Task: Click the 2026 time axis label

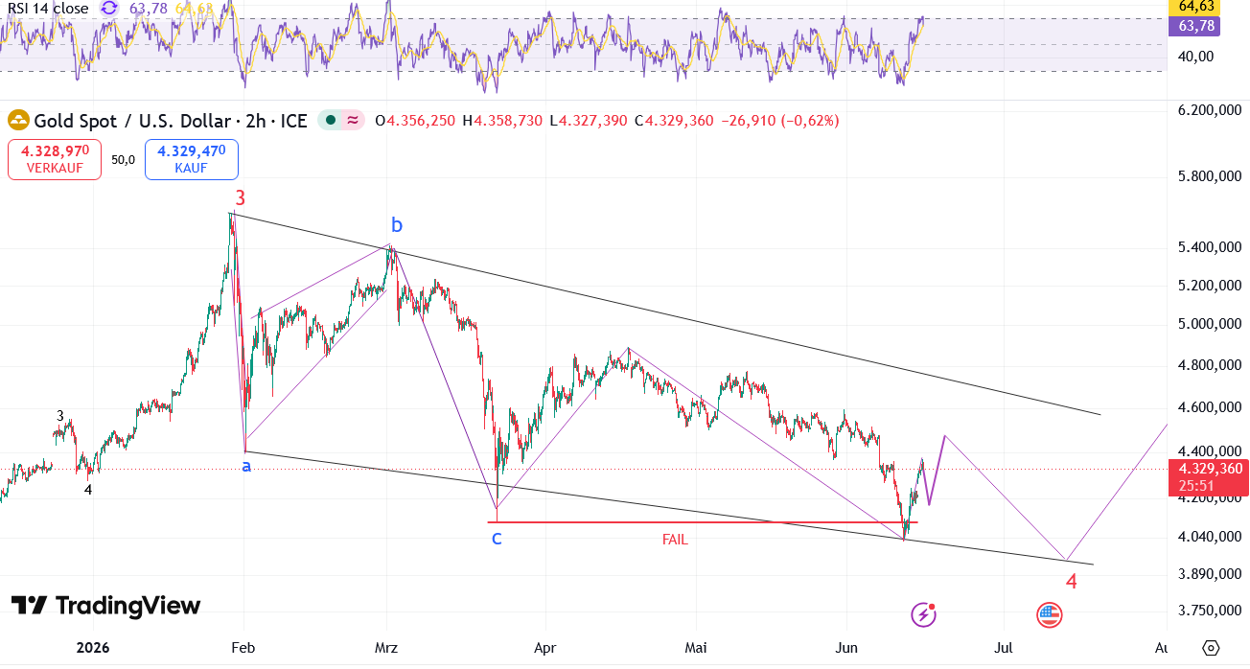Action: (x=93, y=648)
